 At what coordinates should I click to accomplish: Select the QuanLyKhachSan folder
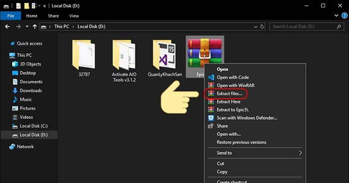[x=165, y=58]
